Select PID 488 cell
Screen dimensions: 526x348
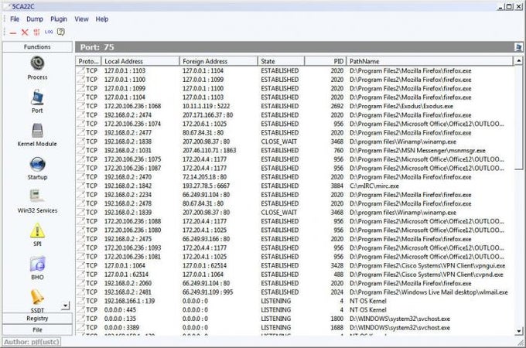tap(339, 275)
